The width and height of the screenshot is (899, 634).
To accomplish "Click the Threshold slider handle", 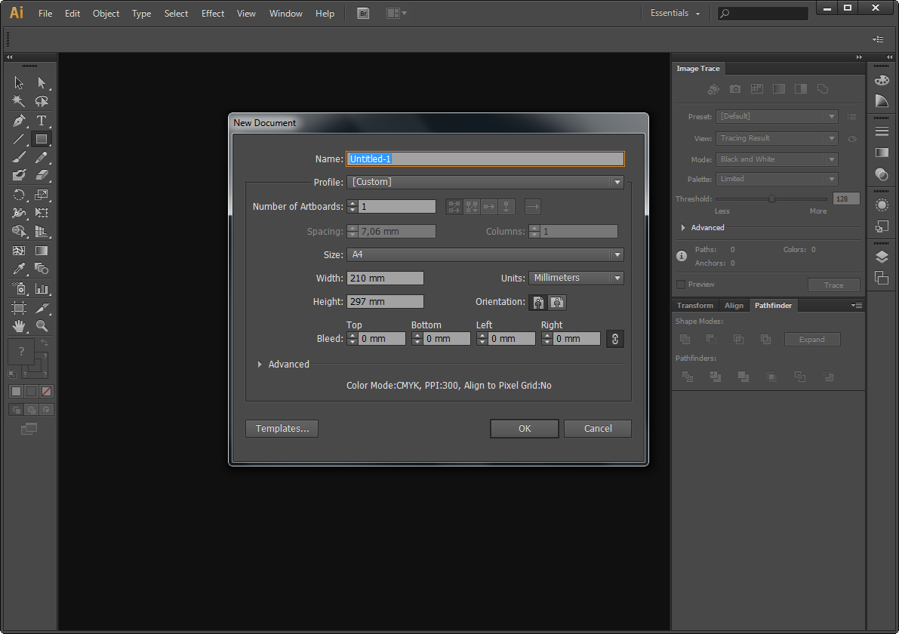I will click(x=771, y=199).
